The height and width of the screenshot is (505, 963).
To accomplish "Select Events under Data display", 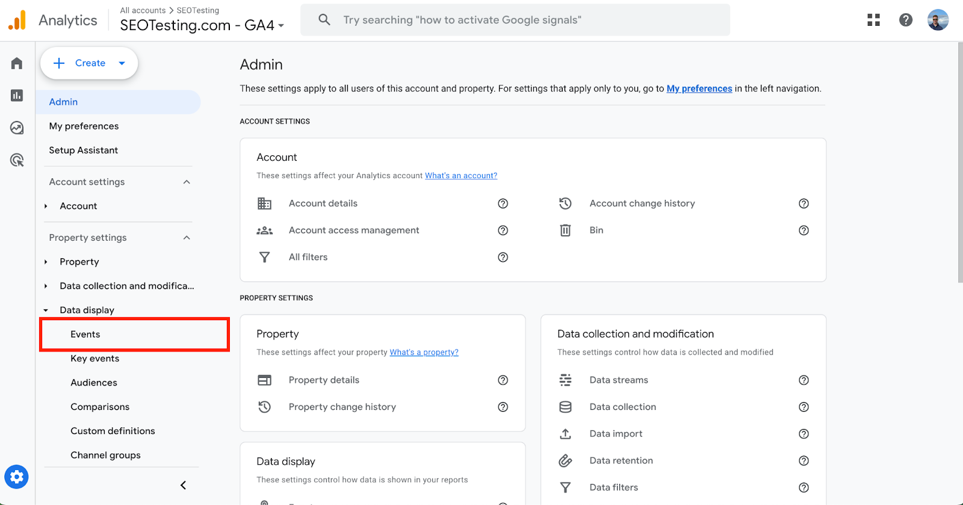I will [x=85, y=334].
